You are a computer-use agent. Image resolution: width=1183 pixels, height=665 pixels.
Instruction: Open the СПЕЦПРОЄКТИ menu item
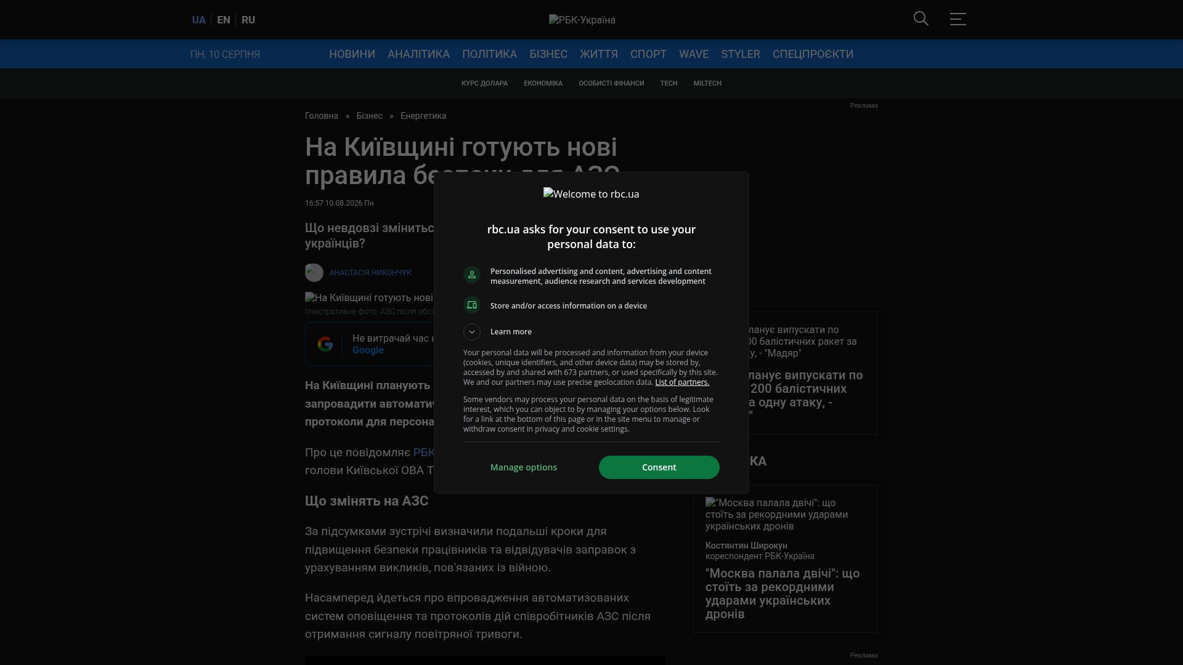coord(813,54)
